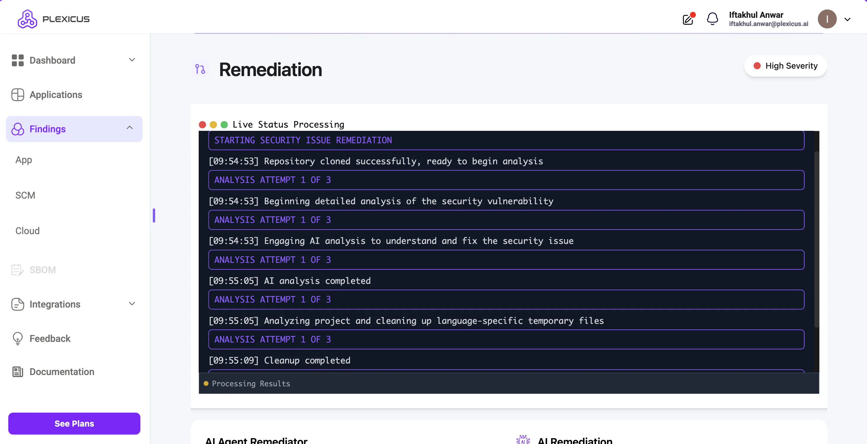Click the yellow terminal window dot
This screenshot has width=867, height=444.
[x=213, y=125]
